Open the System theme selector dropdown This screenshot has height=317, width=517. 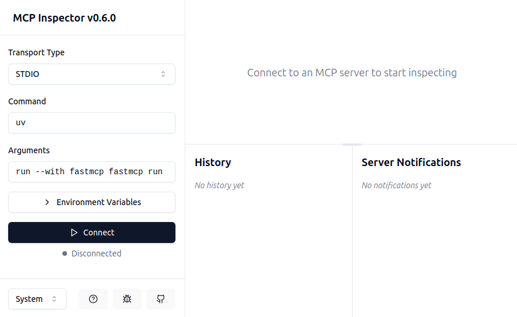click(37, 299)
